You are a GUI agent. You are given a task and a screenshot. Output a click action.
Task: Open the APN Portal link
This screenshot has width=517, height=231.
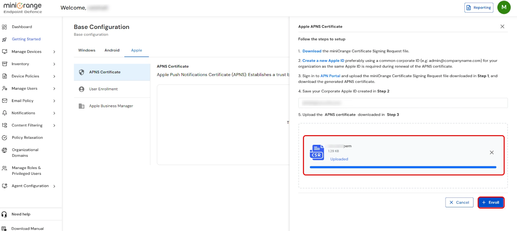330,76
